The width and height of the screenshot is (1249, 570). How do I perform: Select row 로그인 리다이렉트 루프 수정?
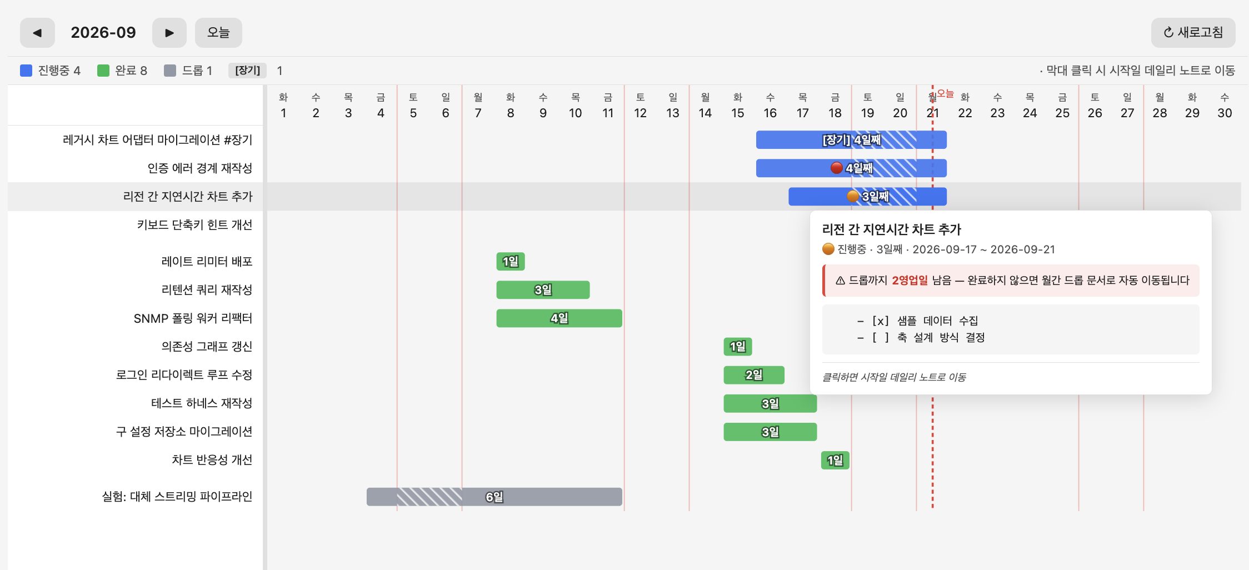[184, 375]
